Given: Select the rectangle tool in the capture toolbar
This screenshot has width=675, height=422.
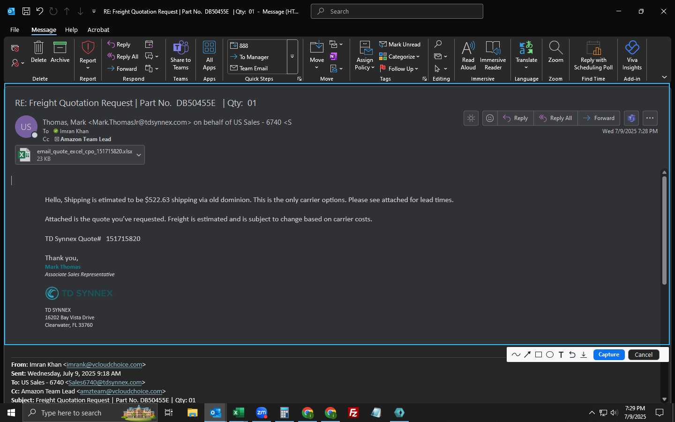Looking at the screenshot, I should (x=539, y=354).
